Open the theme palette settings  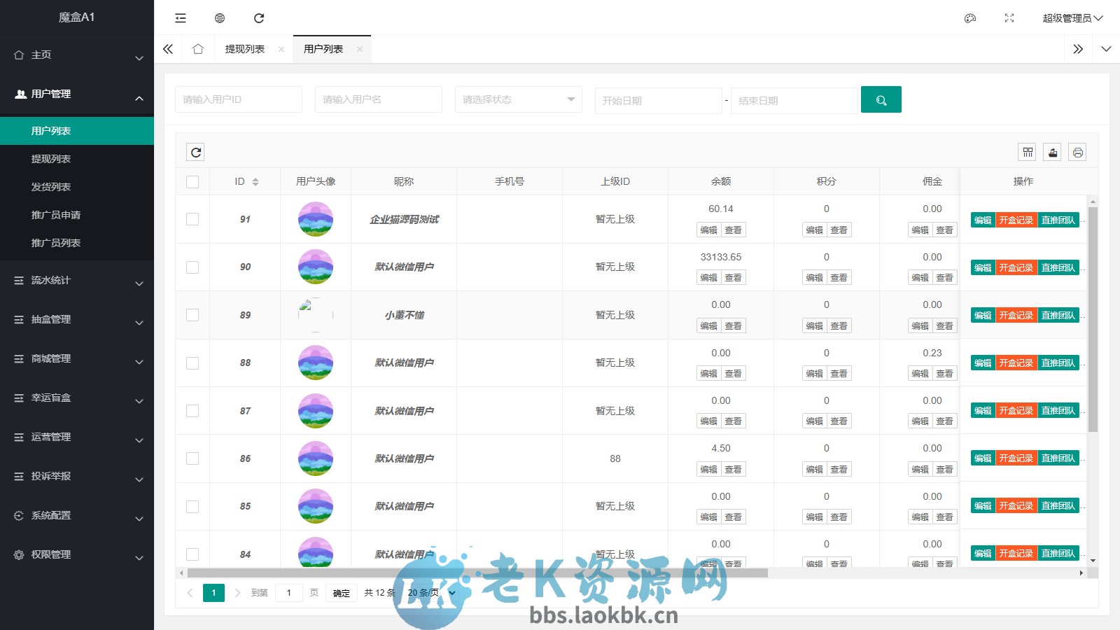969,19
